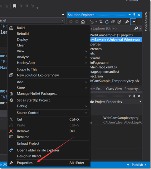Open the Solution Explorer window position dropdown

130,15
